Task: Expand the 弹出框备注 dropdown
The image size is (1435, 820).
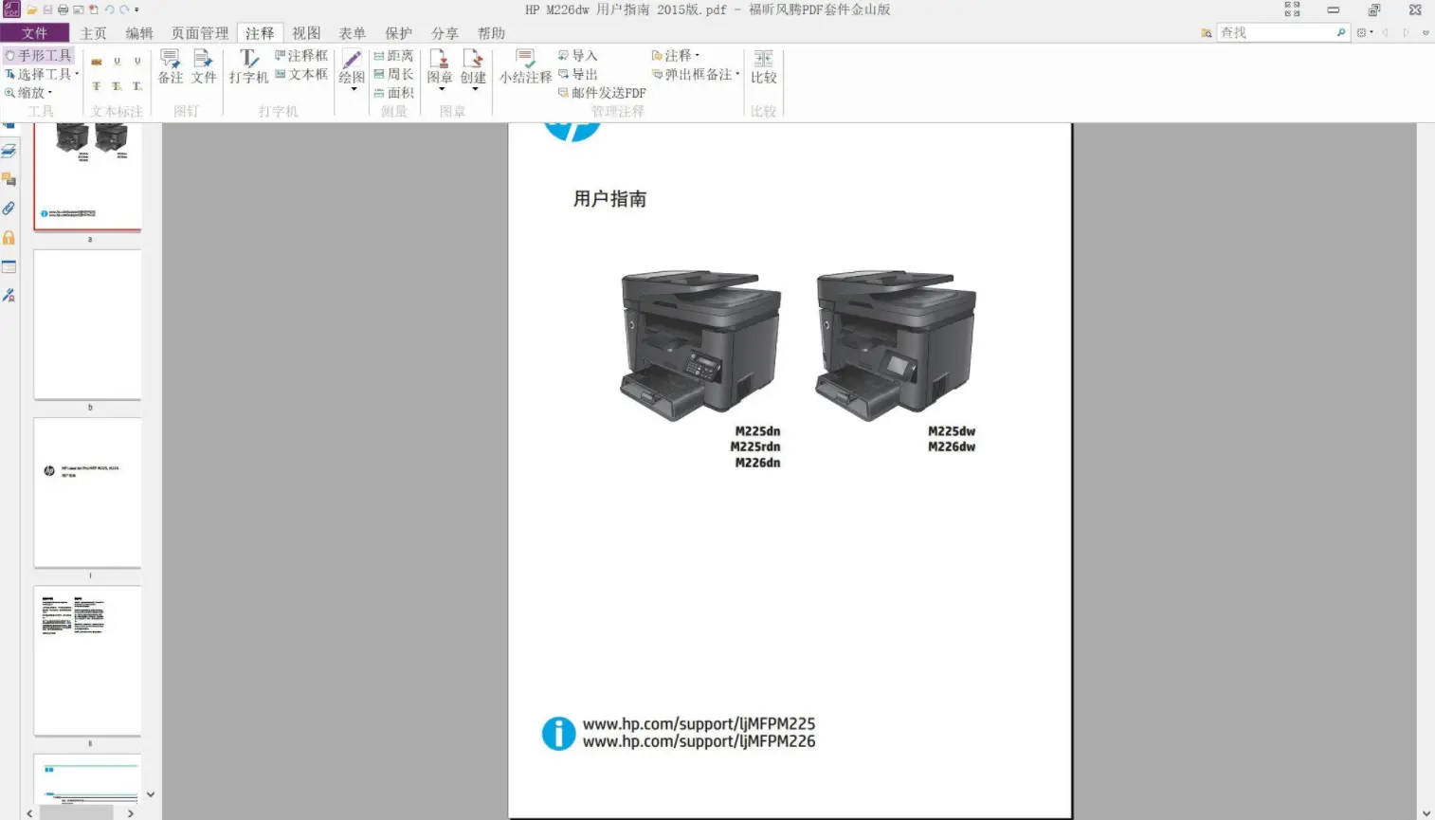Action: (737, 74)
